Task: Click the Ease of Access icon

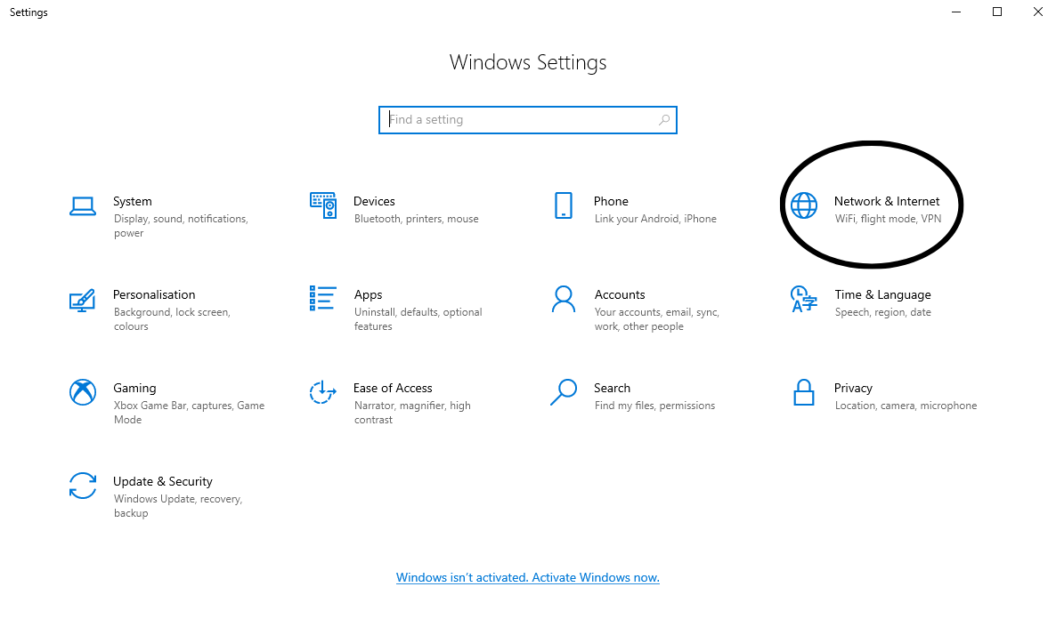Action: click(x=322, y=392)
